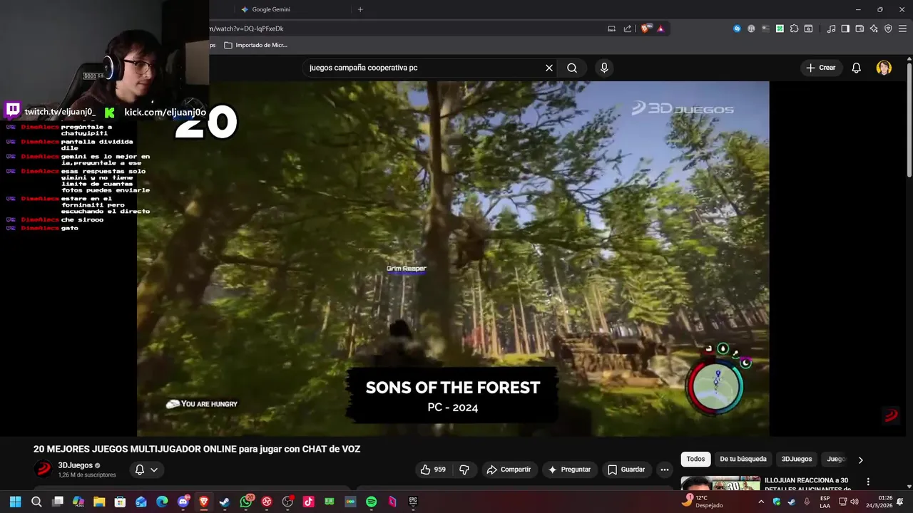Save the video with Guardar button
The image size is (913, 513).
[626, 470]
